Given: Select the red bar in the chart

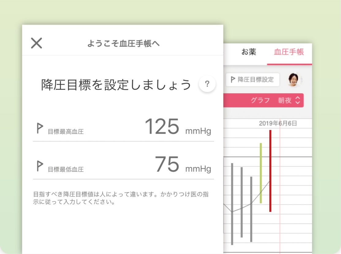Looking at the screenshot, I should 270,171.
